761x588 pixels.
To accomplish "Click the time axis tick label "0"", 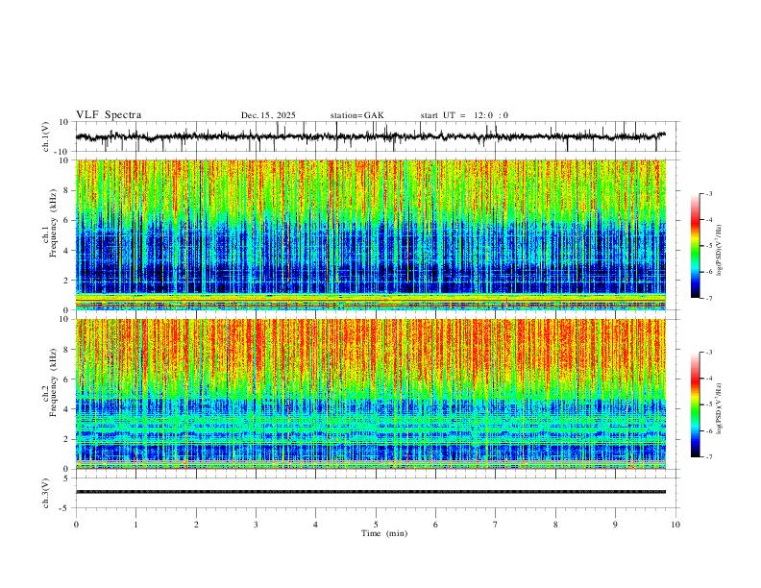I will tap(76, 525).
